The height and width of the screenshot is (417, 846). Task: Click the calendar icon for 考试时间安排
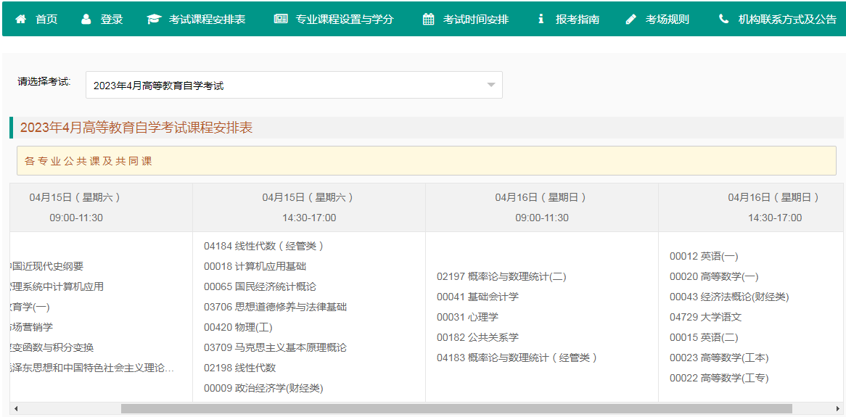coord(429,20)
